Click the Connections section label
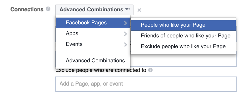Image resolution: width=250 pixels, height=102 pixels. [x=27, y=10]
